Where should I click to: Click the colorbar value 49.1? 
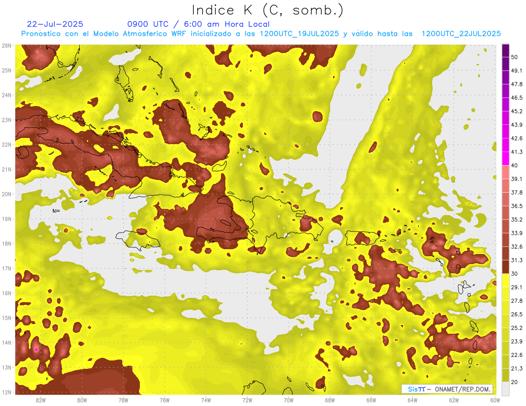pos(517,71)
